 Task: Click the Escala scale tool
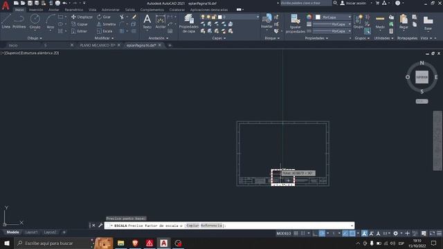click(105, 31)
